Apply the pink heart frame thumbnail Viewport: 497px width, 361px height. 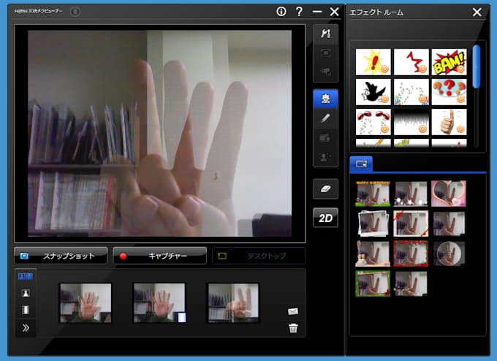[x=449, y=194]
